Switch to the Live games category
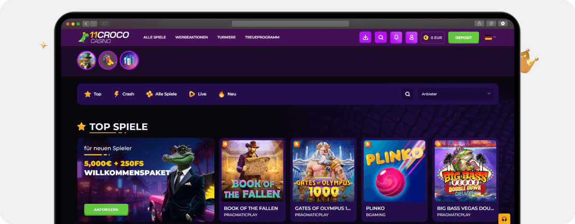The width and height of the screenshot is (575, 224). 198,94
